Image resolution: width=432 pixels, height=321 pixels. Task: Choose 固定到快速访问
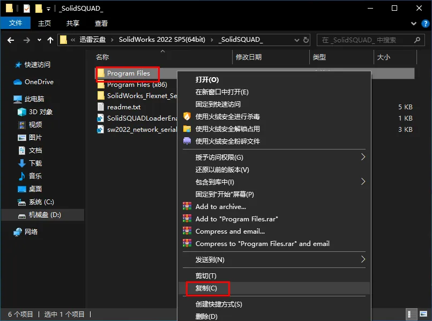[x=274, y=104]
